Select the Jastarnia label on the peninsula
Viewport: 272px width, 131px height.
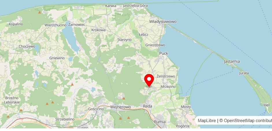[x=232, y=61]
